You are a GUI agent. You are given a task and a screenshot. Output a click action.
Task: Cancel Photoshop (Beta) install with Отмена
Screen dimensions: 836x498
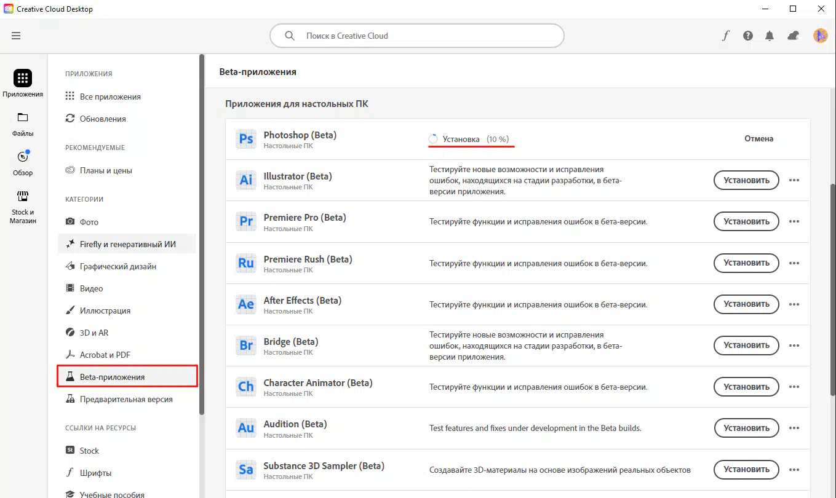[758, 139]
